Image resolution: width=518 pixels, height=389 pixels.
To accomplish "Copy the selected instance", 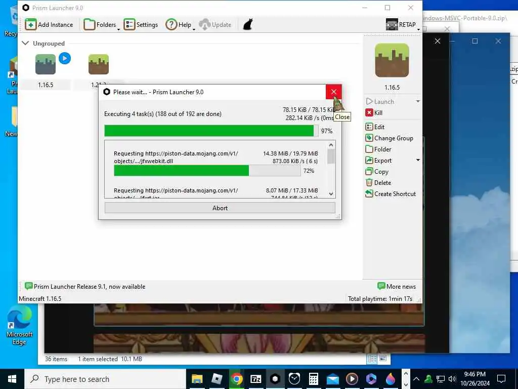I will click(377, 172).
